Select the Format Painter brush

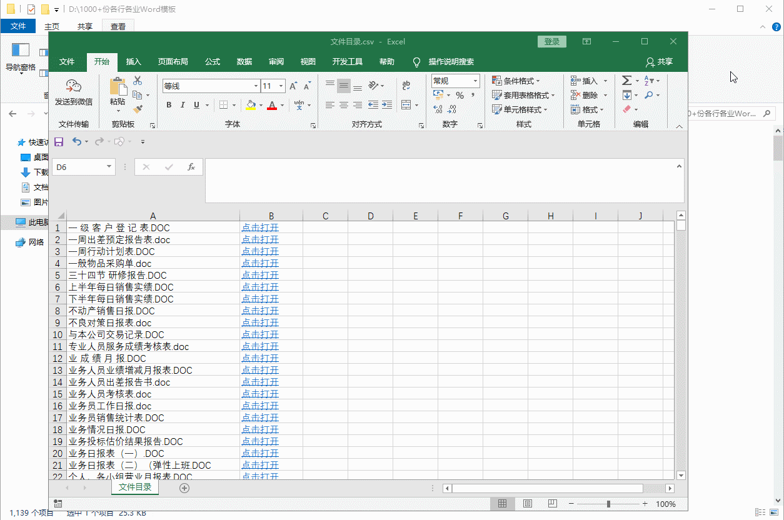138,109
